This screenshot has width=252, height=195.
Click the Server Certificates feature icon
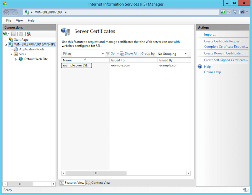pyautogui.click(x=66, y=31)
